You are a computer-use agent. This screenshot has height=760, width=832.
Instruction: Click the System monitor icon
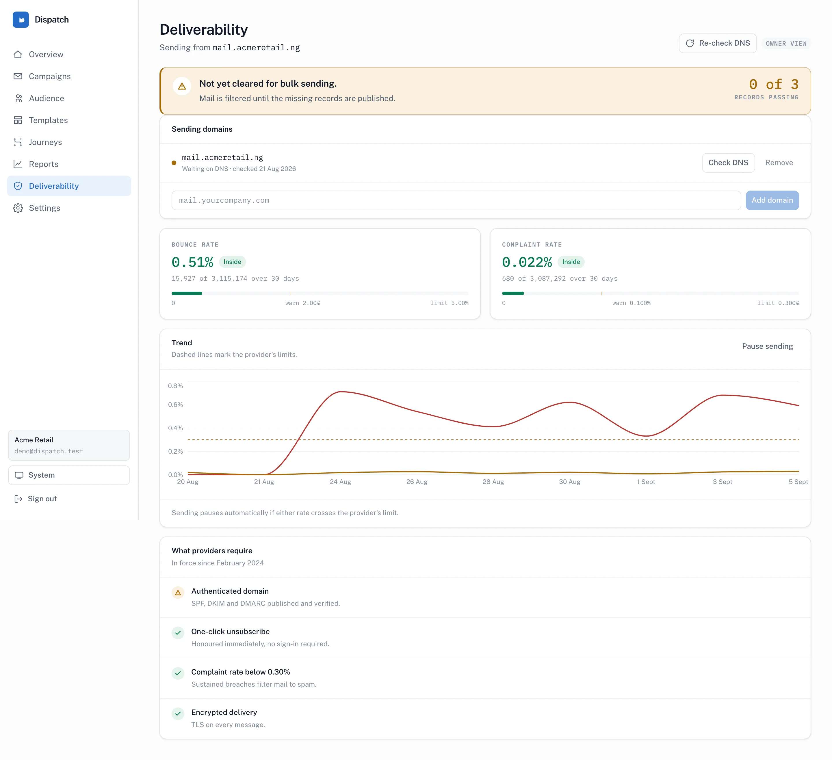(x=19, y=475)
